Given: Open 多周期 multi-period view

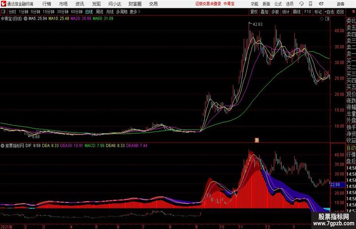Looking at the screenshot, I should coord(121,12).
